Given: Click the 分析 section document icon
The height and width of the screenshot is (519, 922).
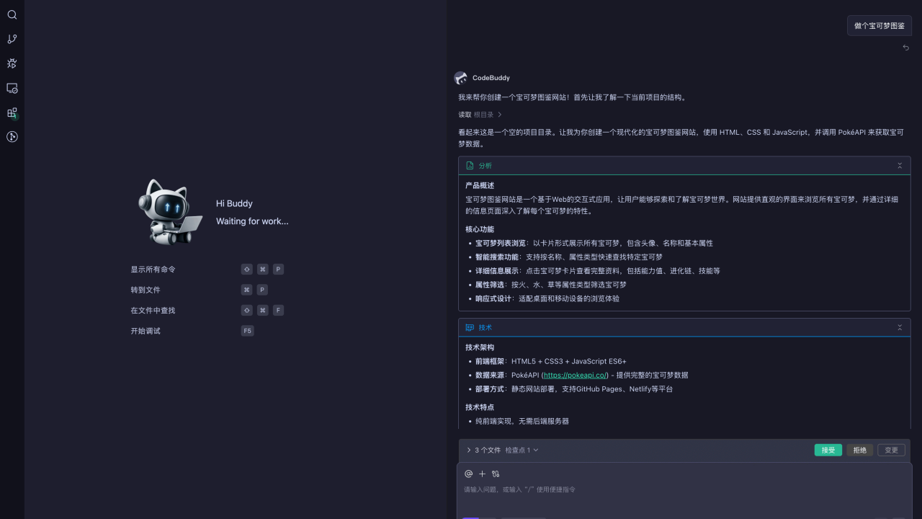Looking at the screenshot, I should [x=470, y=166].
